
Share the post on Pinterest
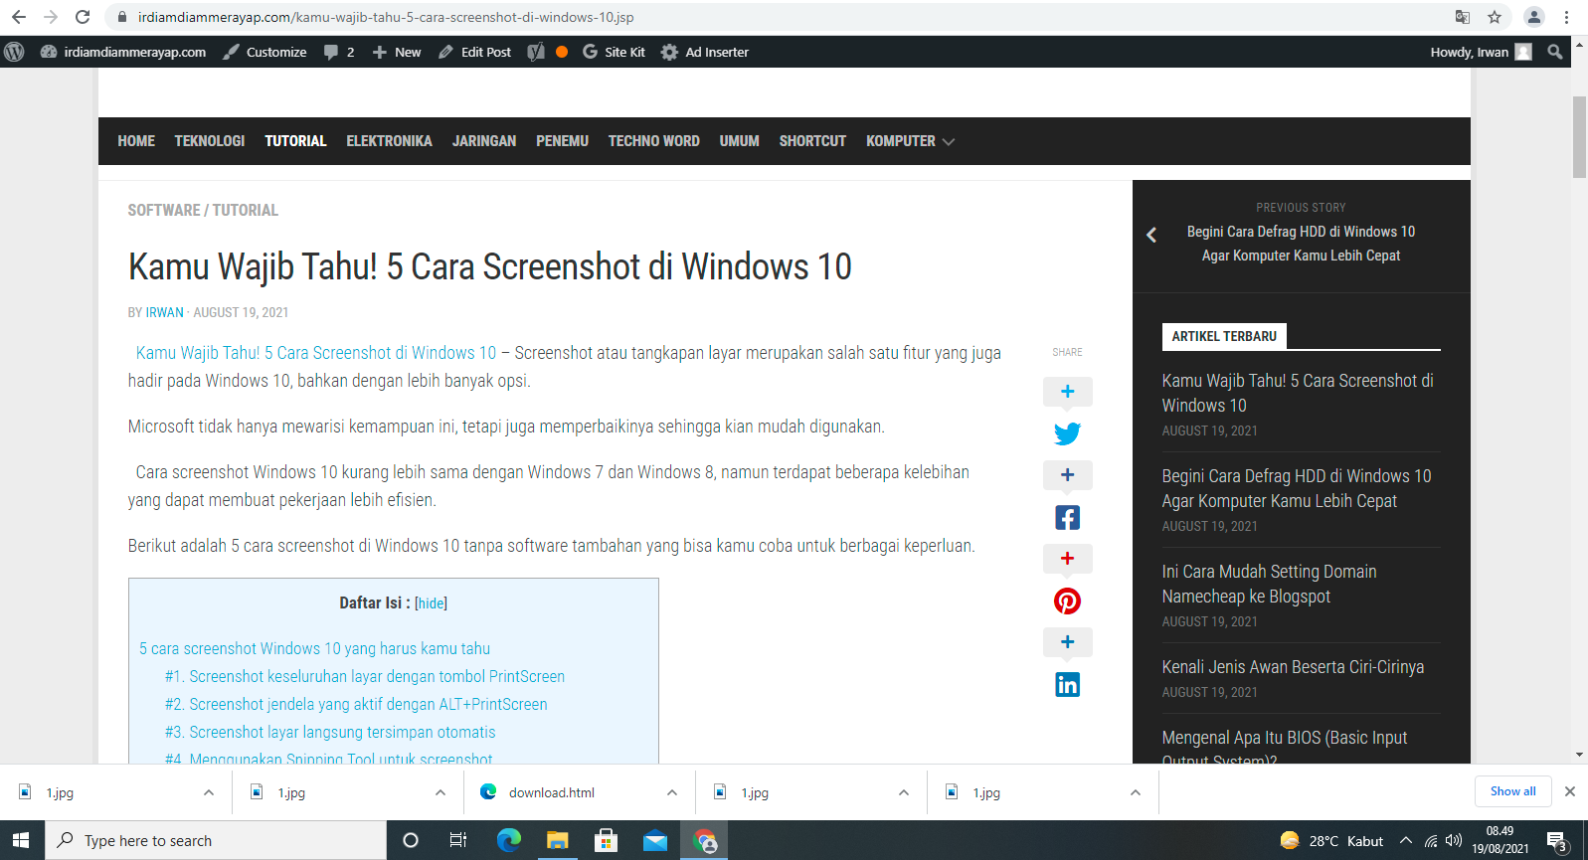[1067, 602]
